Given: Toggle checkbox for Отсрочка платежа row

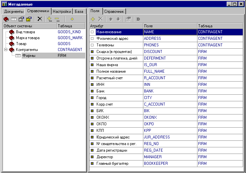Looking at the screenshot, I should [92, 58].
